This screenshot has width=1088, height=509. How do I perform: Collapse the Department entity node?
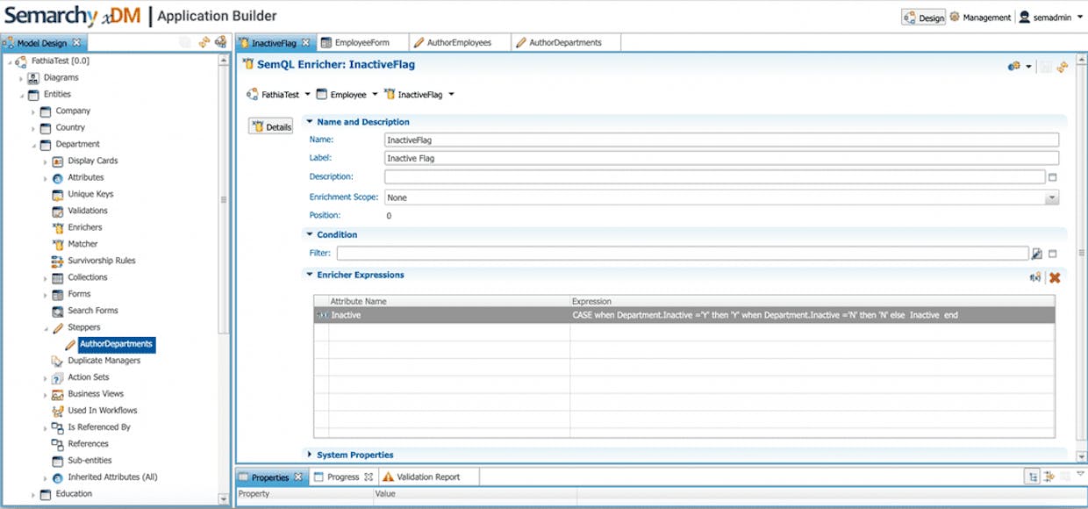coord(33,145)
